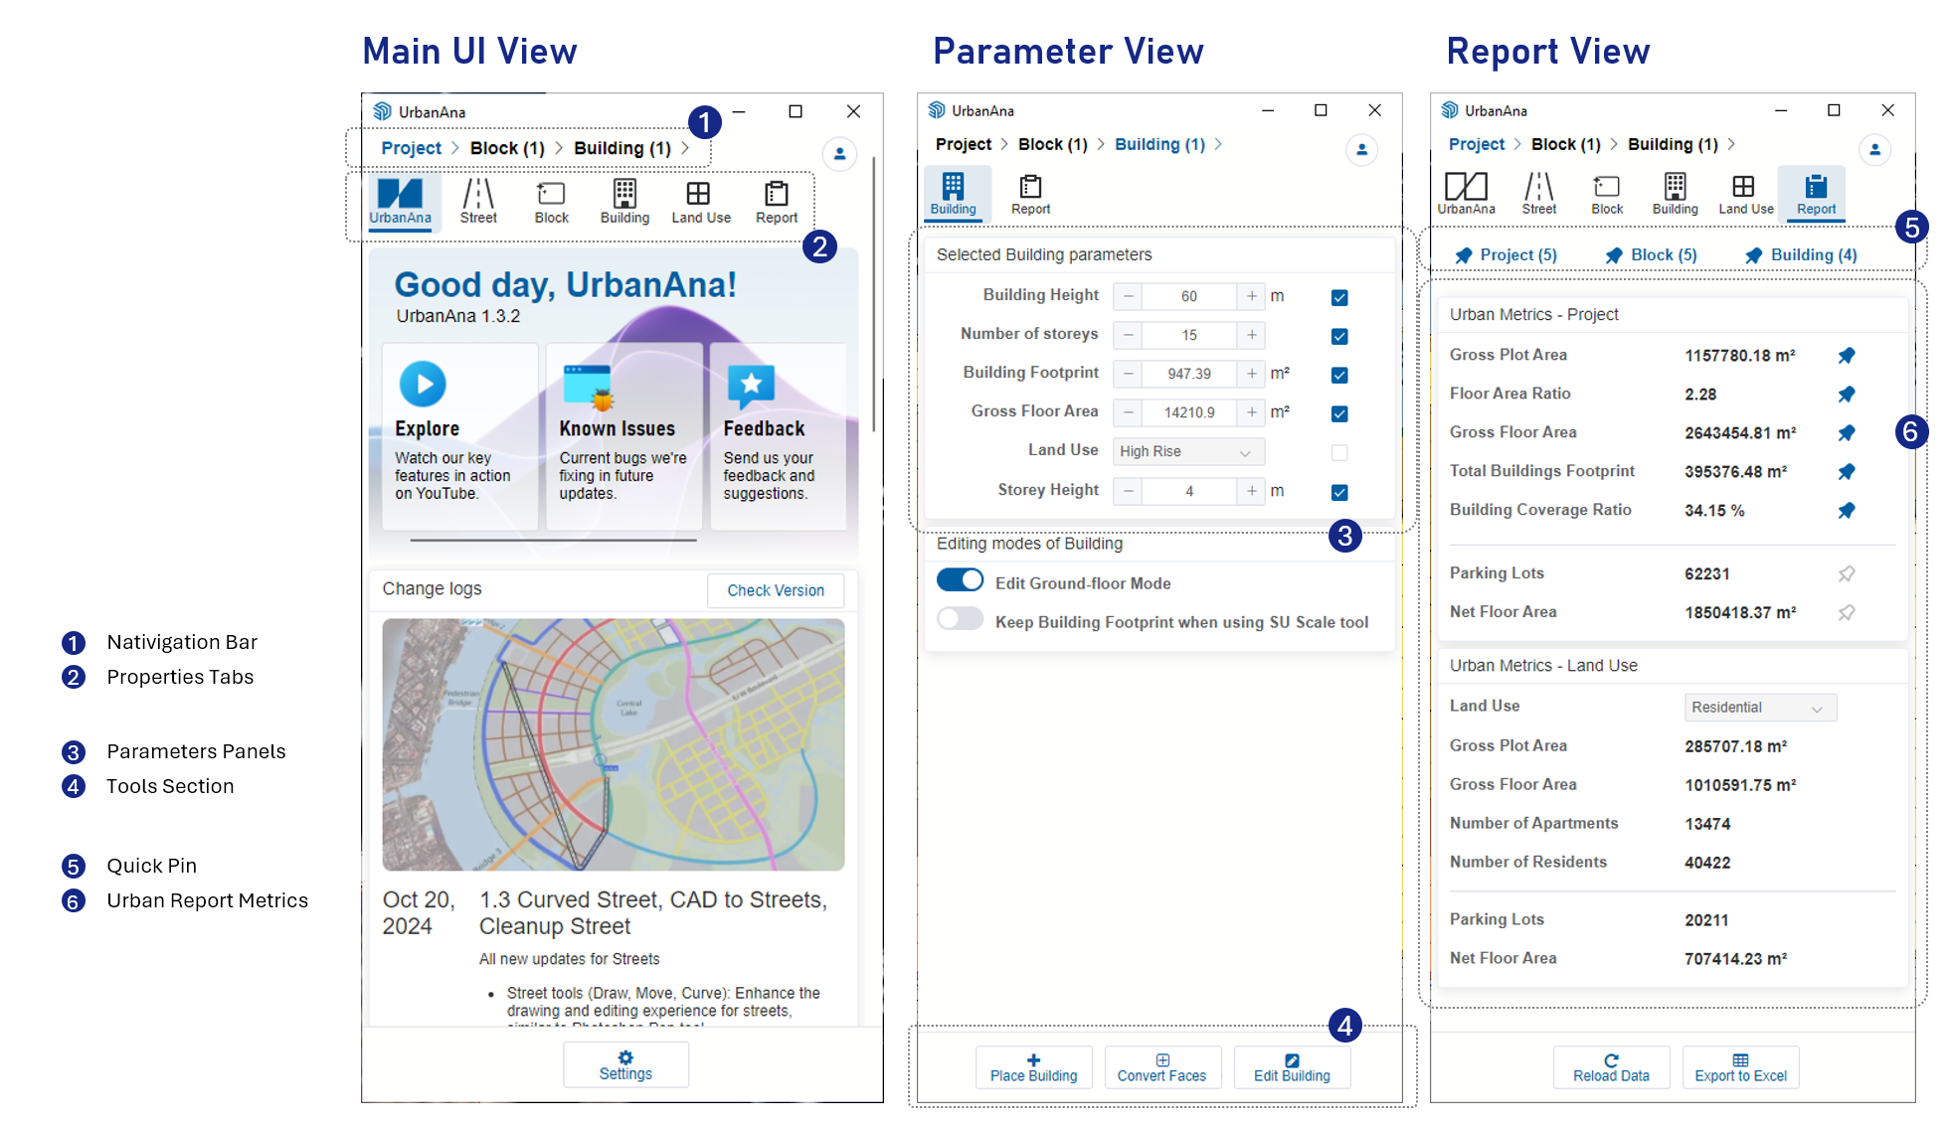Enable Keep Building Footprint toggle
Viewport: 1953px width, 1128px height.
pyautogui.click(x=960, y=619)
